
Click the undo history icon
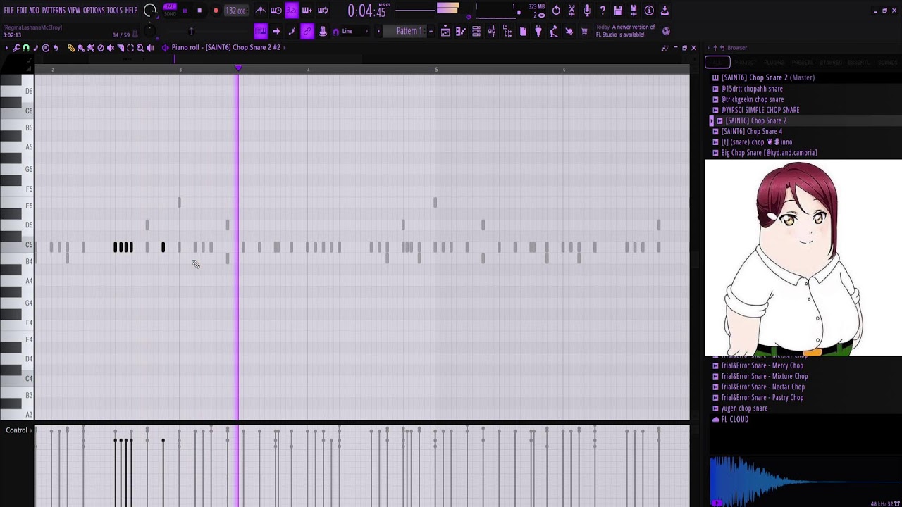coord(556,11)
